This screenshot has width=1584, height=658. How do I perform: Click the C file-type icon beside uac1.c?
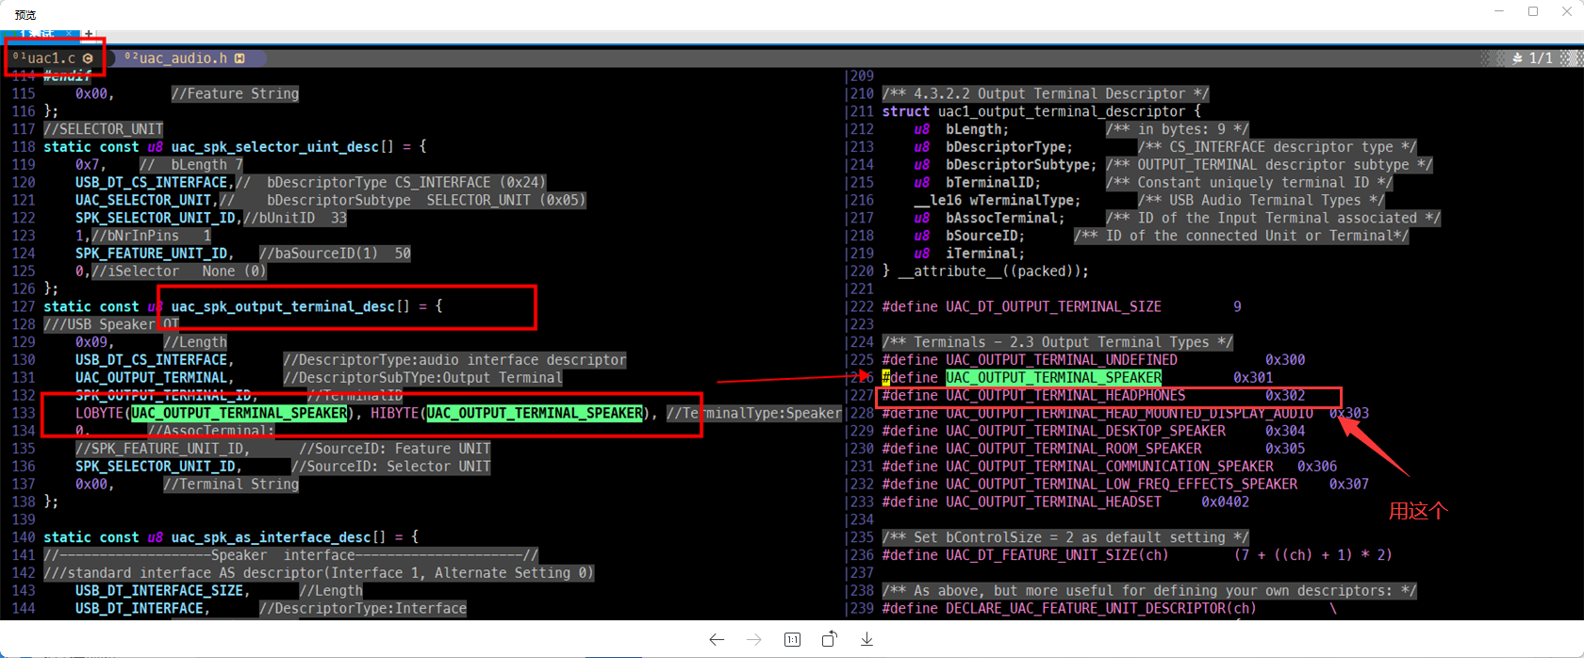88,58
